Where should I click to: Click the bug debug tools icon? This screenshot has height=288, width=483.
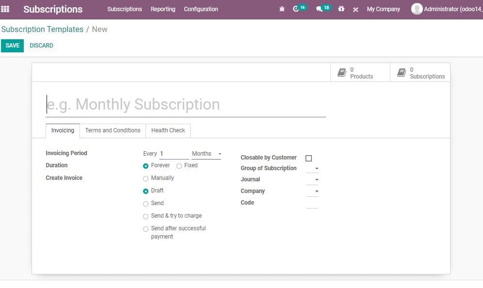pyautogui.click(x=282, y=9)
